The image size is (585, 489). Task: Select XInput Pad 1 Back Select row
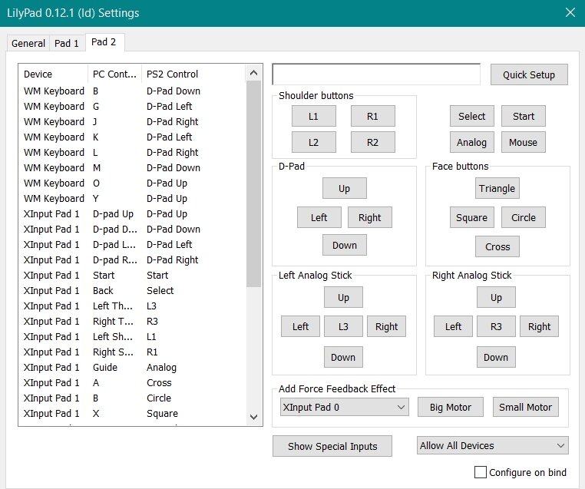pos(133,291)
